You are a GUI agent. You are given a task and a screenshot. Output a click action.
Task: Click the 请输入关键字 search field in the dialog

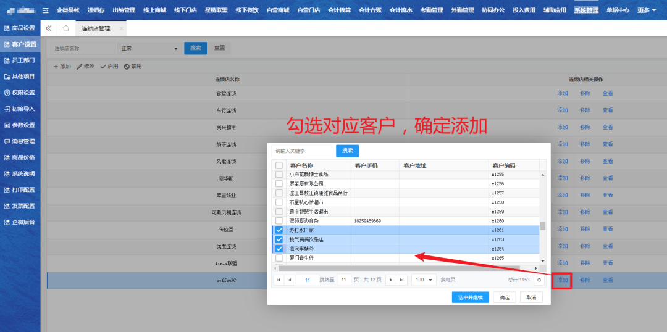click(x=301, y=151)
